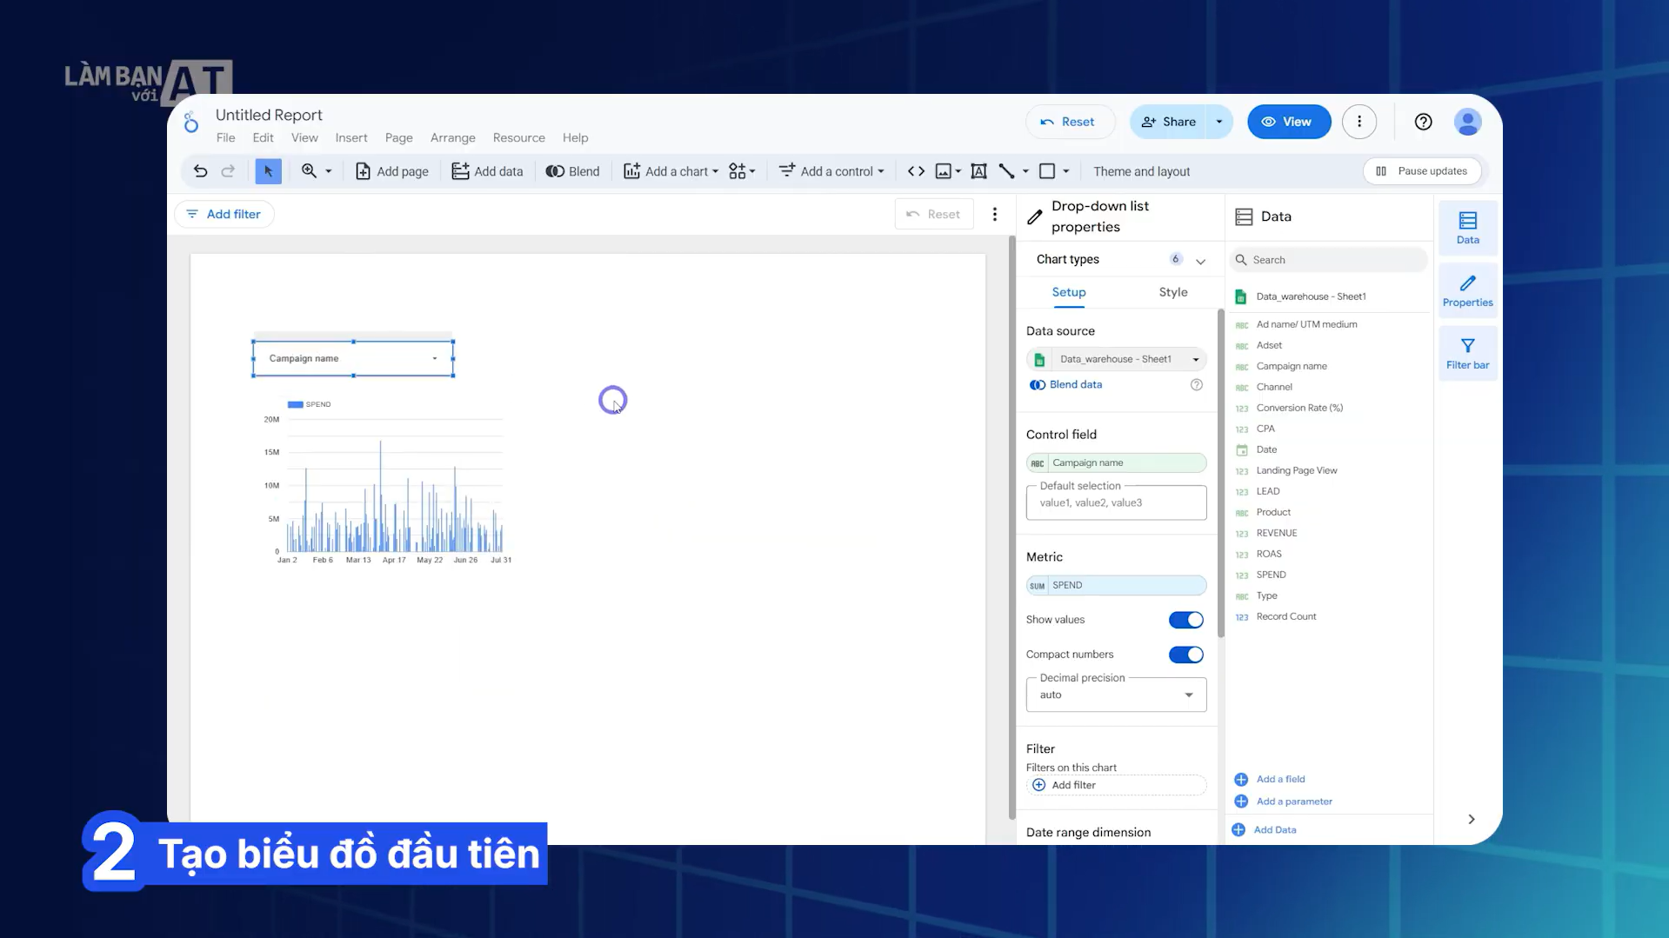Click the Undo arrow icon
Image resolution: width=1669 pixels, height=938 pixels.
click(200, 171)
